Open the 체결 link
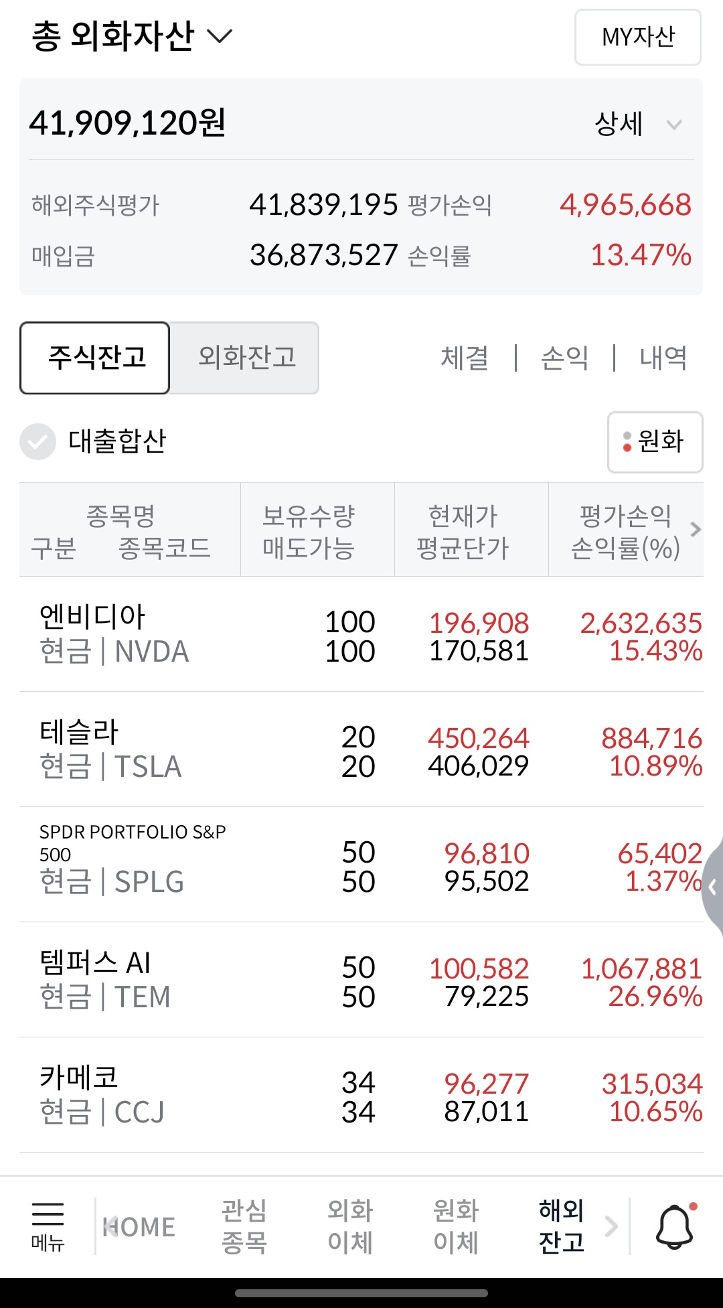This screenshot has width=723, height=1308. point(465,358)
